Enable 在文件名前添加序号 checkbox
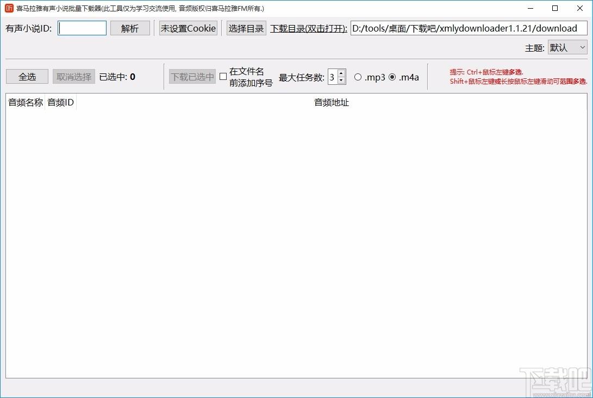This screenshot has width=593, height=398. click(x=223, y=77)
